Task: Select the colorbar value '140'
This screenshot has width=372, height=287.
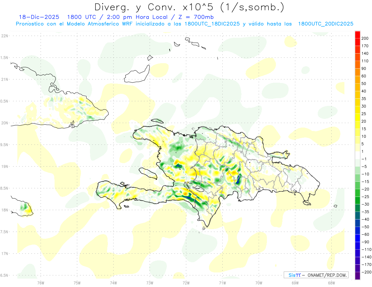Action: pyautogui.click(x=365, y=53)
